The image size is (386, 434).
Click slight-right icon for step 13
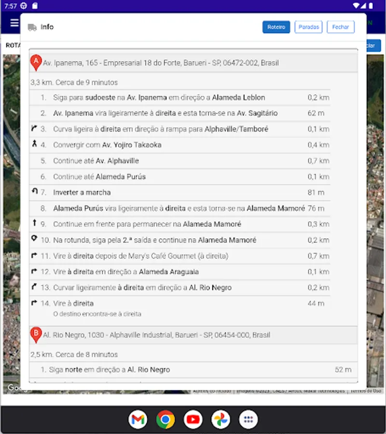[34, 287]
